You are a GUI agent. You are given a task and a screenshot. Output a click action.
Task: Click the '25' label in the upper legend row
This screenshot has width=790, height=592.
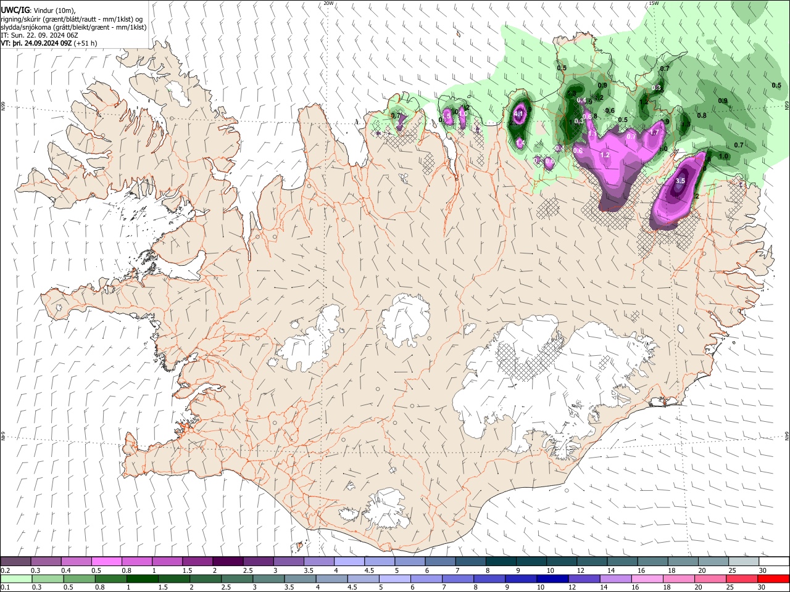tap(733, 570)
